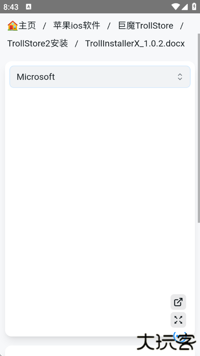This screenshot has width=200, height=356.
Task: Click the vertical page scrollbar
Action: click(199, 128)
